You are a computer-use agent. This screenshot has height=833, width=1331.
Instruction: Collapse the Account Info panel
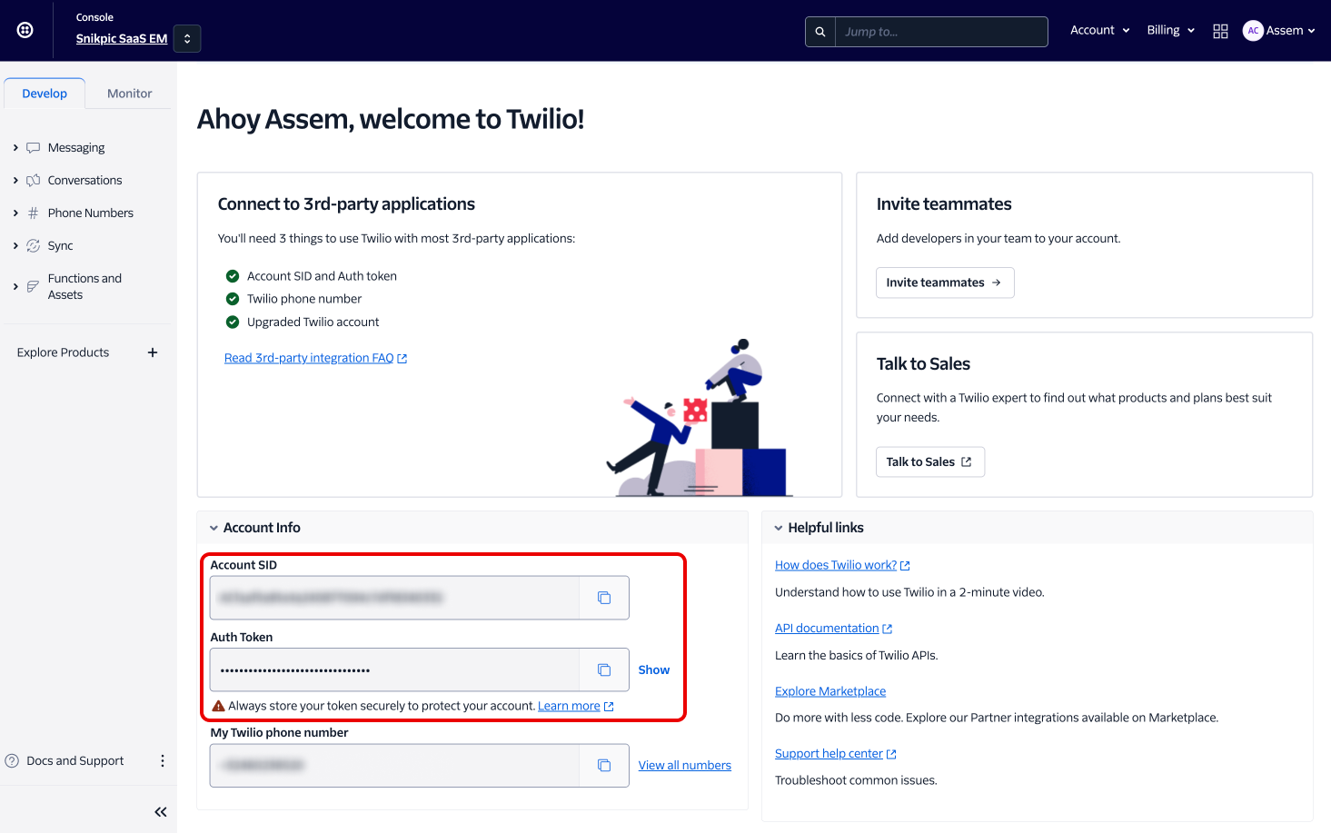click(213, 527)
